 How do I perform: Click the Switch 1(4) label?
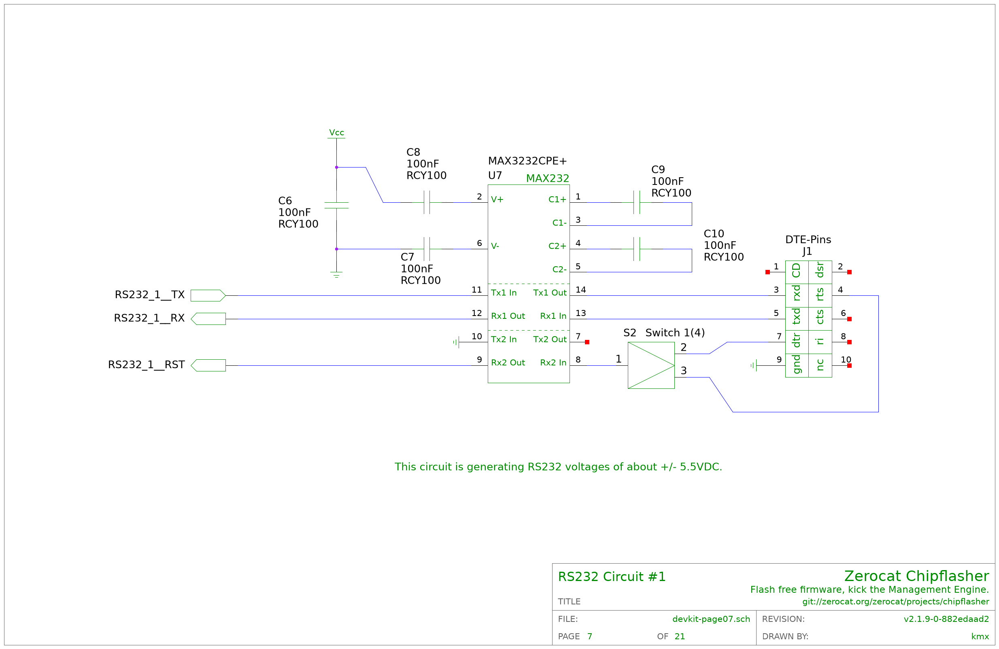click(x=674, y=332)
